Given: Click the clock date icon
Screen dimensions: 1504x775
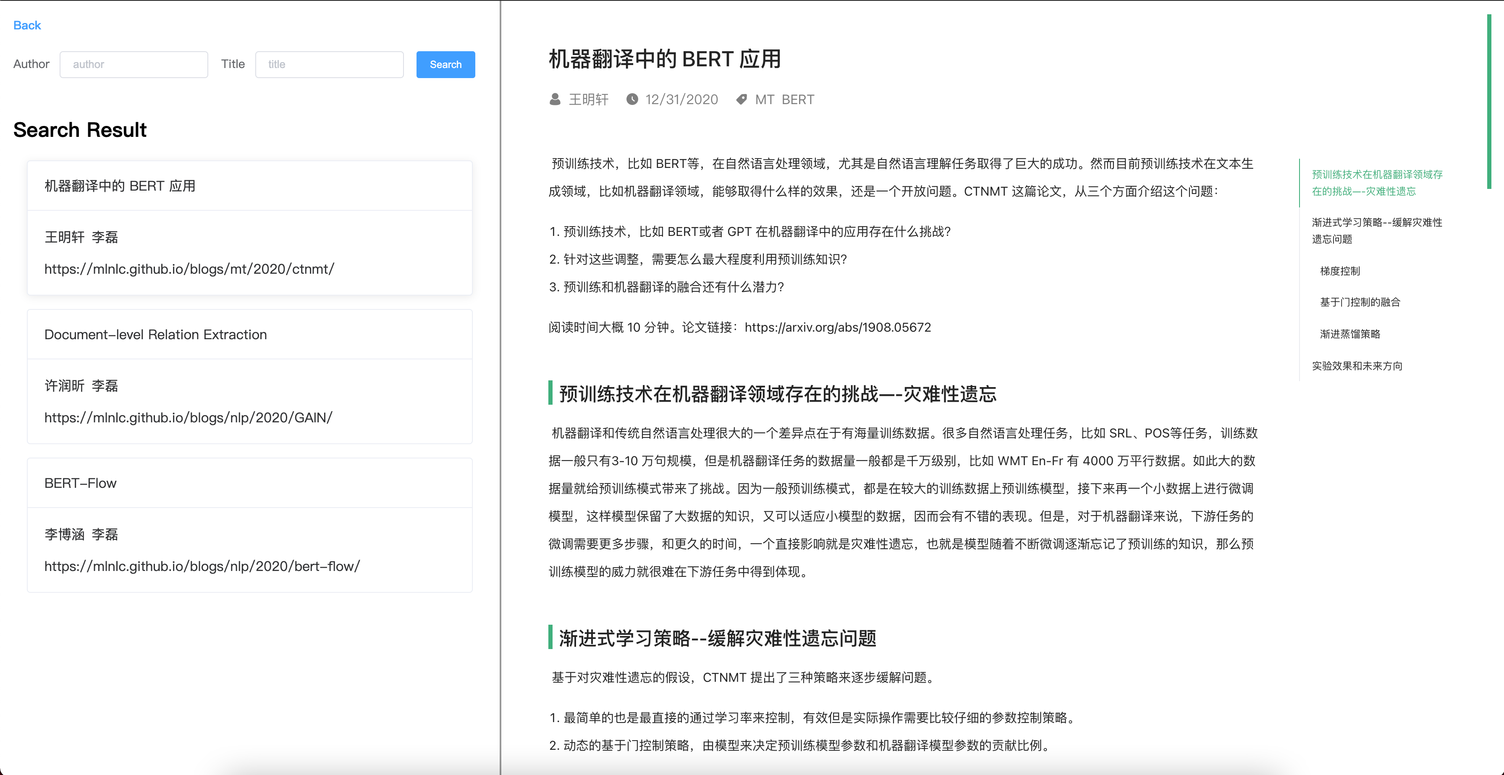Looking at the screenshot, I should [x=632, y=100].
